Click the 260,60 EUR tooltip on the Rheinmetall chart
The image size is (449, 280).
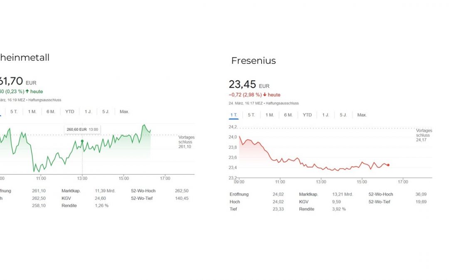pyautogui.click(x=82, y=129)
